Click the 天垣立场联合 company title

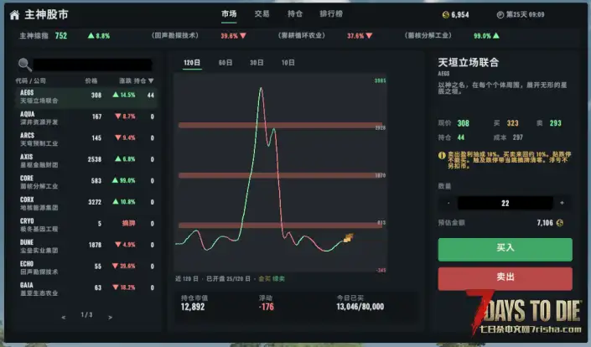point(469,62)
